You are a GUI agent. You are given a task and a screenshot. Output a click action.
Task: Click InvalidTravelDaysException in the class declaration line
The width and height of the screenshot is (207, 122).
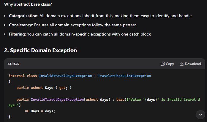coord(65,76)
